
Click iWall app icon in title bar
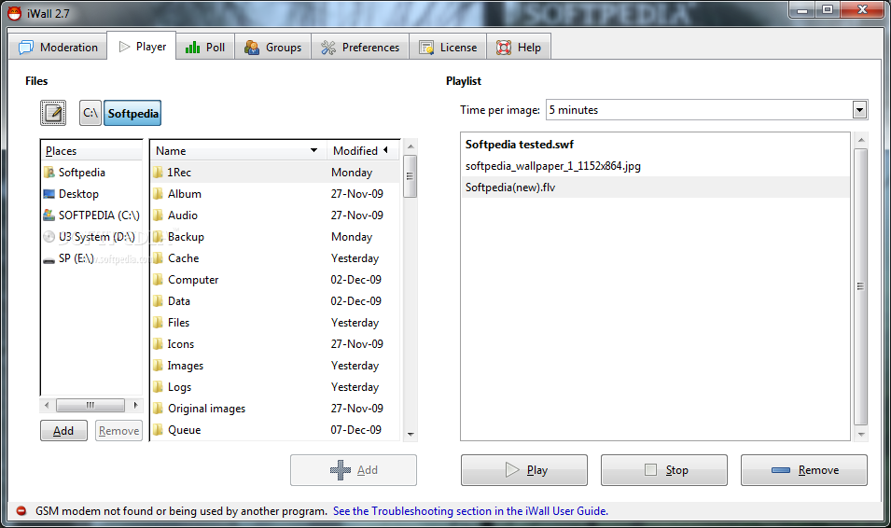pyautogui.click(x=15, y=13)
